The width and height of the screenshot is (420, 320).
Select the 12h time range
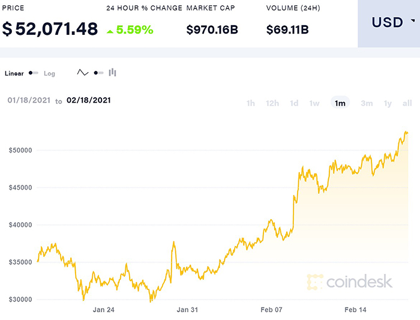(272, 103)
